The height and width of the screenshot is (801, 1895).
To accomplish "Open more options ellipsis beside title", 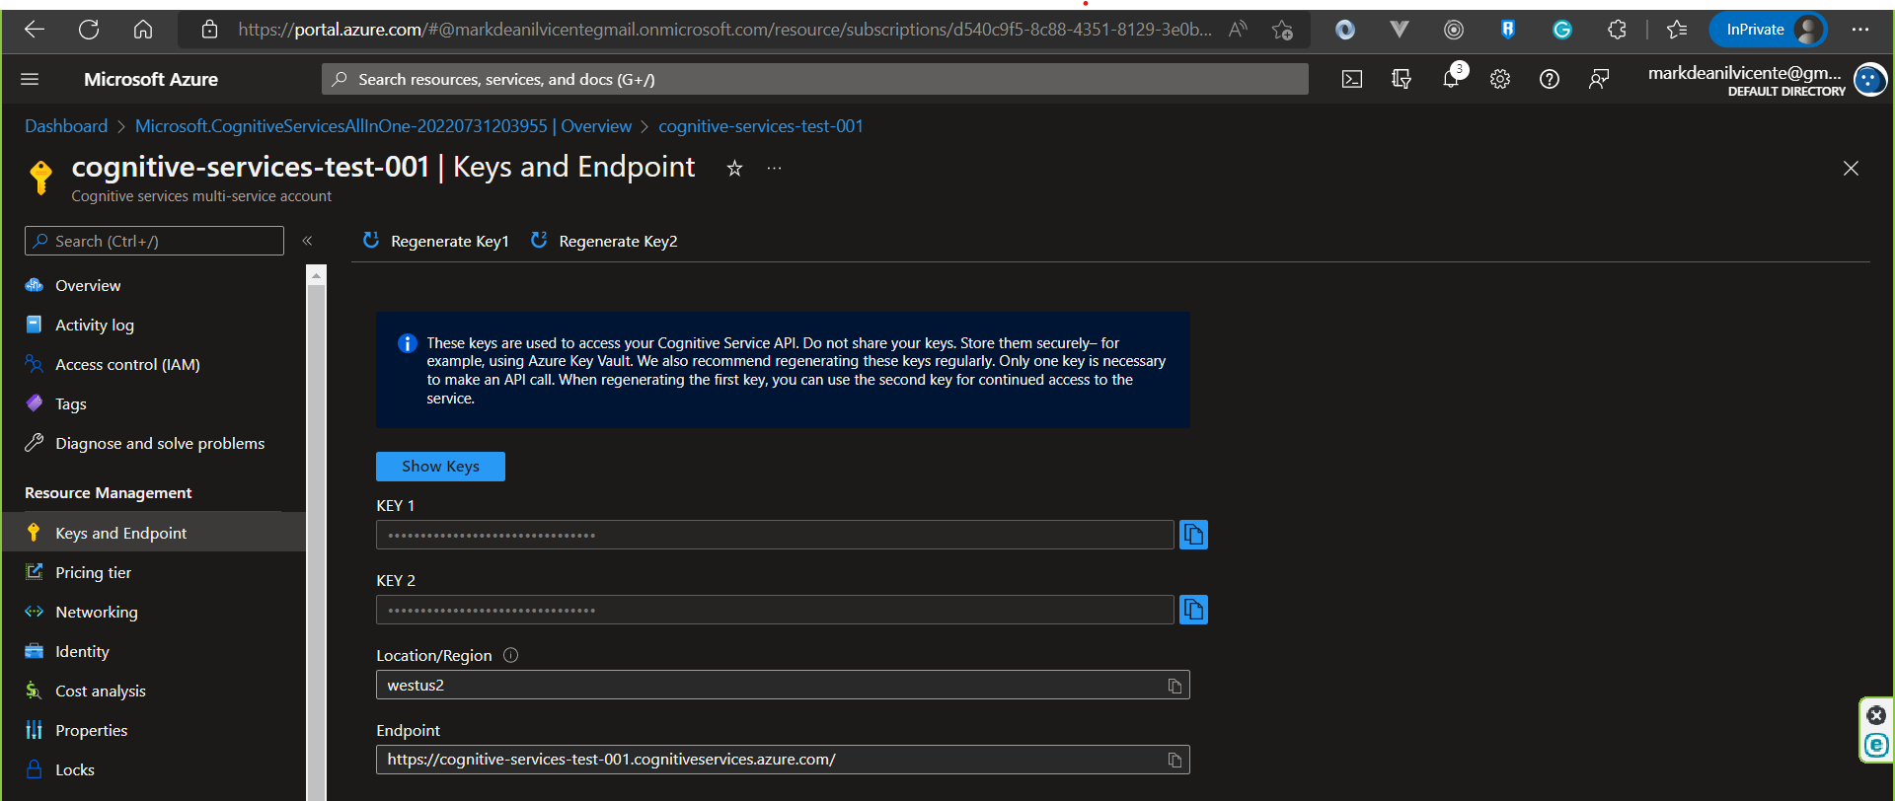I will (775, 169).
